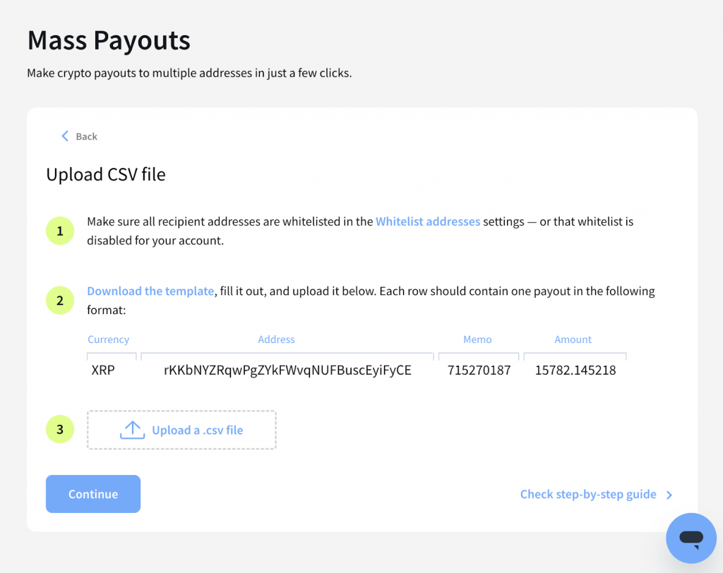Click the Address column header
The width and height of the screenshot is (723, 573).
(x=276, y=339)
